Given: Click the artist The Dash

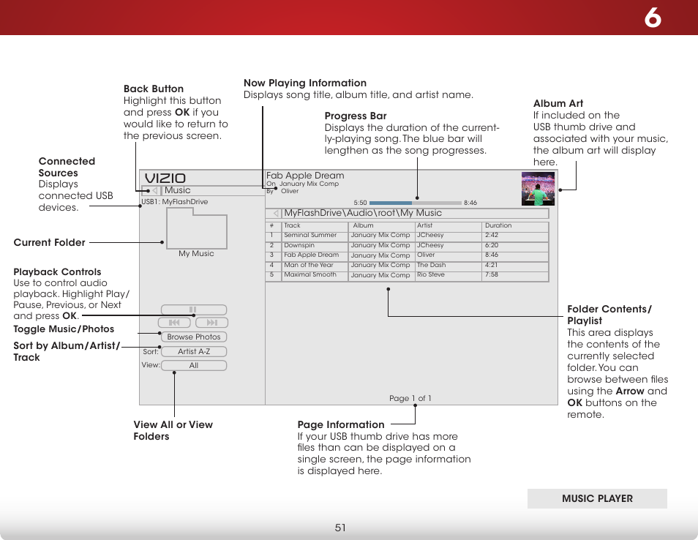Looking at the screenshot, I should (432, 265).
